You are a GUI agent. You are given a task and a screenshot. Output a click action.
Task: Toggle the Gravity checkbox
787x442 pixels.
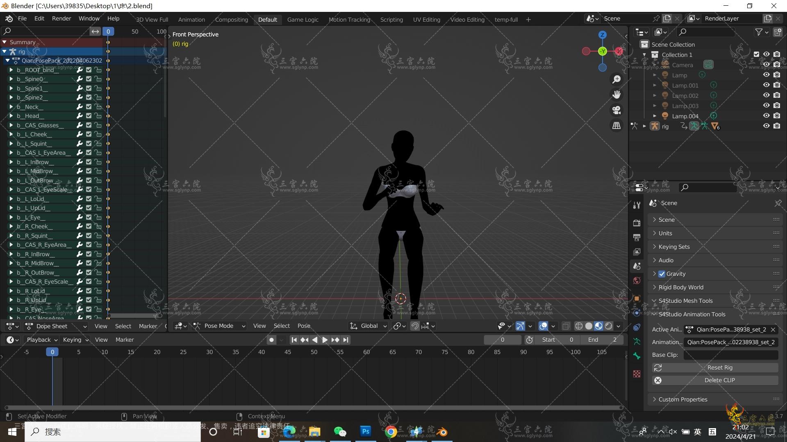click(x=662, y=274)
